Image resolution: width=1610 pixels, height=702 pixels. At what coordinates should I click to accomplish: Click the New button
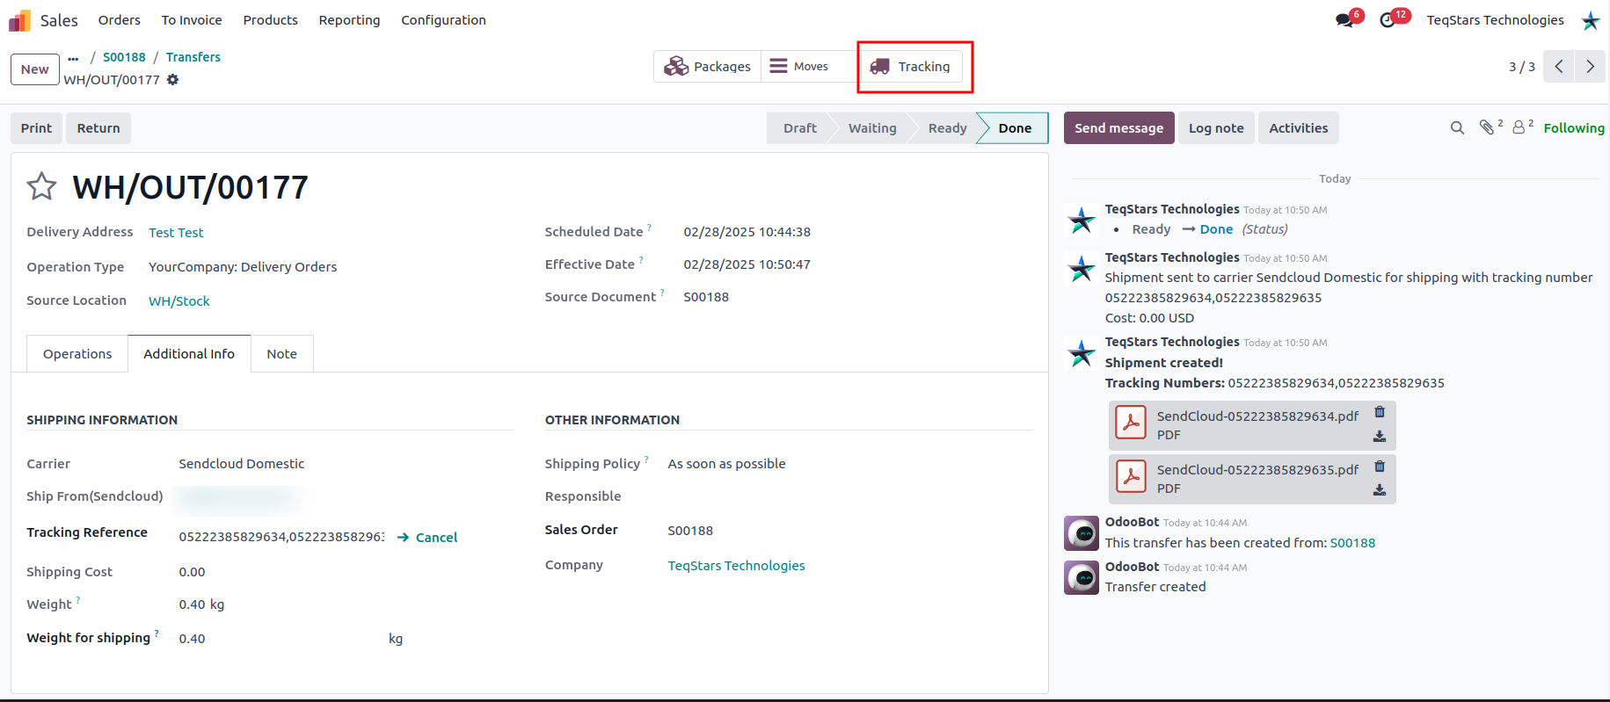pos(35,69)
